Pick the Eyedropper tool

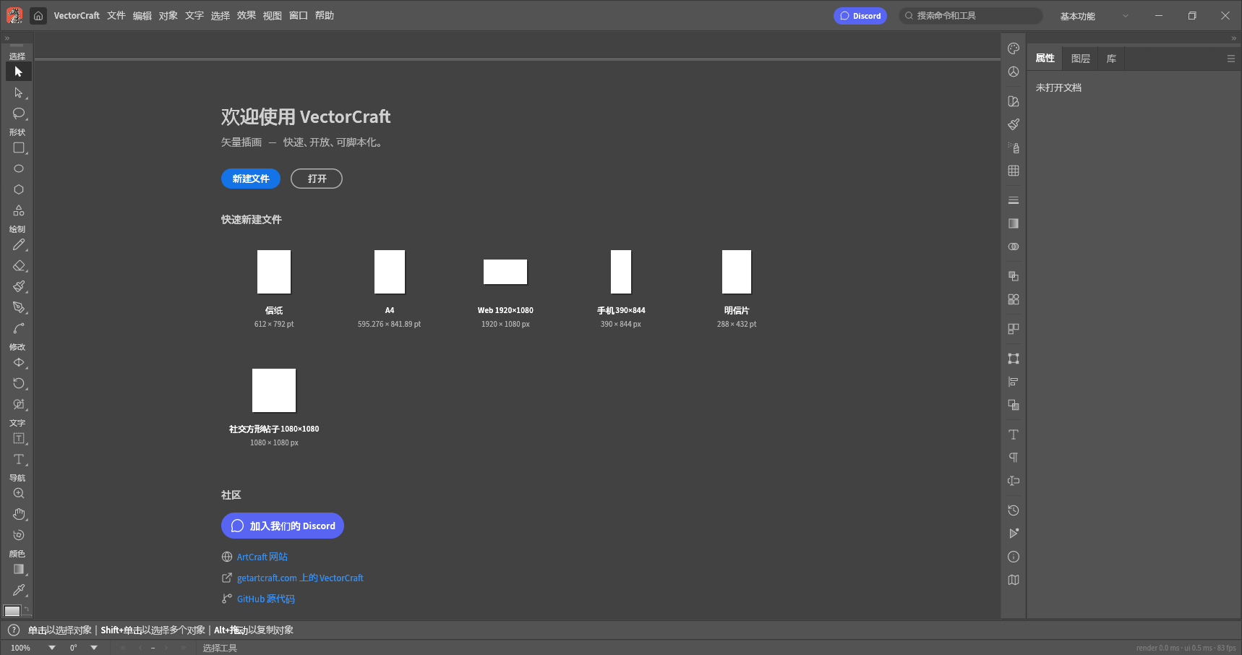(x=19, y=590)
